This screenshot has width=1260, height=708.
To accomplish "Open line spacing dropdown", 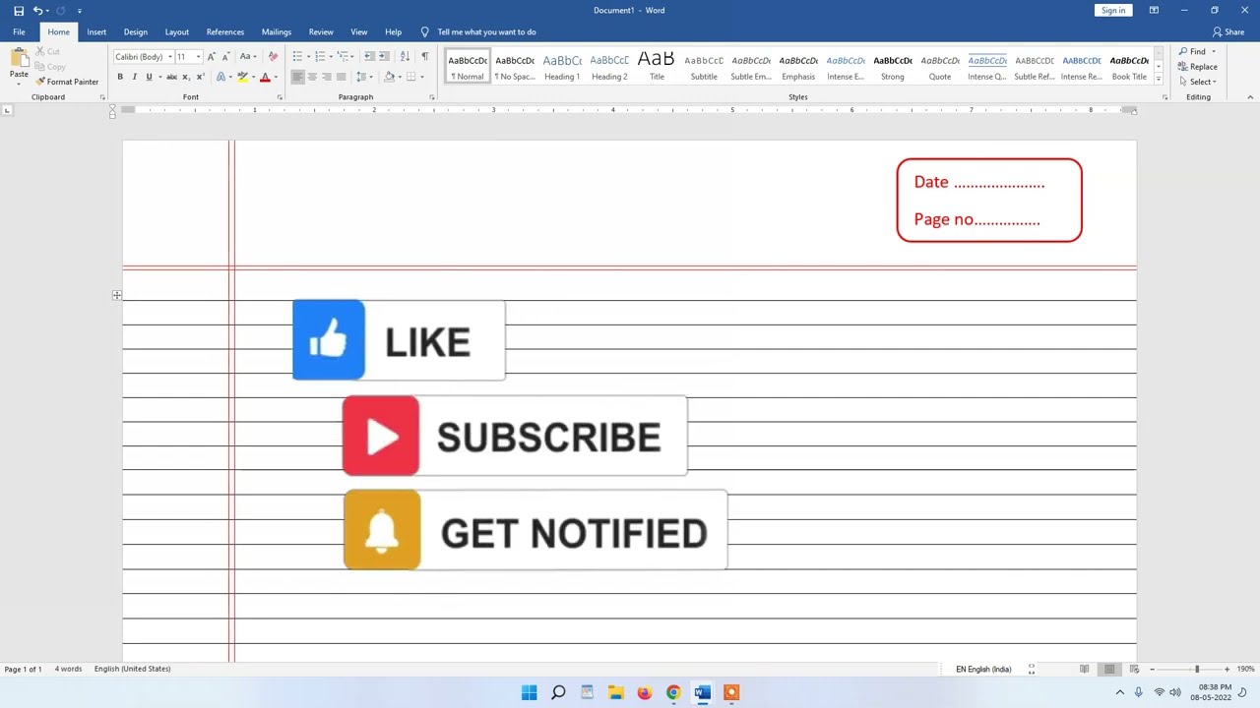I will [x=364, y=77].
